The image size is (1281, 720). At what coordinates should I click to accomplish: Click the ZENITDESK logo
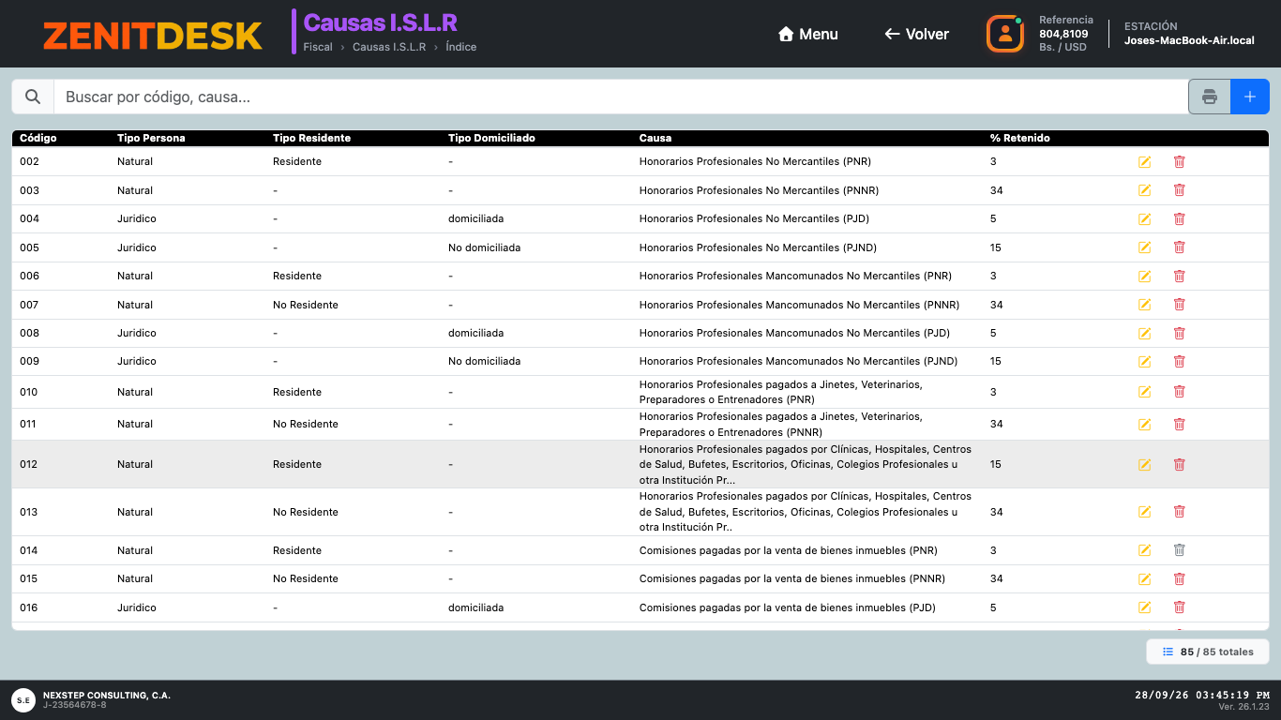click(153, 36)
